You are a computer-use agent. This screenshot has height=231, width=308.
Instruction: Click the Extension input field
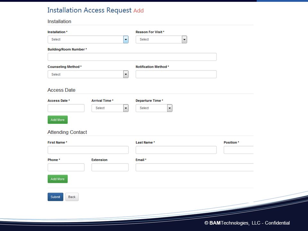(110, 167)
